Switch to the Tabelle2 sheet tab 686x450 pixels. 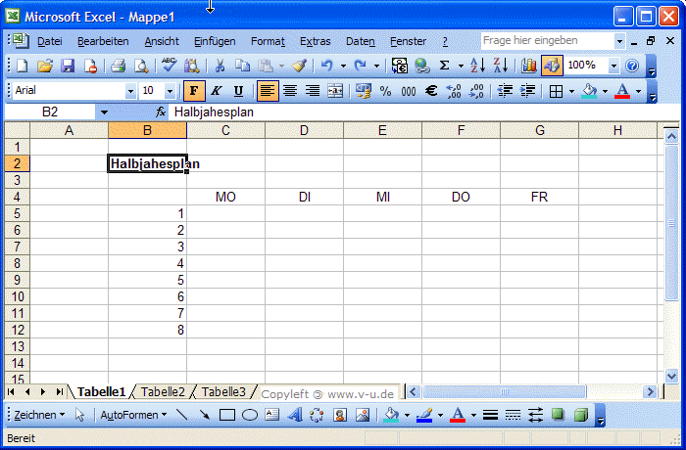point(163,392)
